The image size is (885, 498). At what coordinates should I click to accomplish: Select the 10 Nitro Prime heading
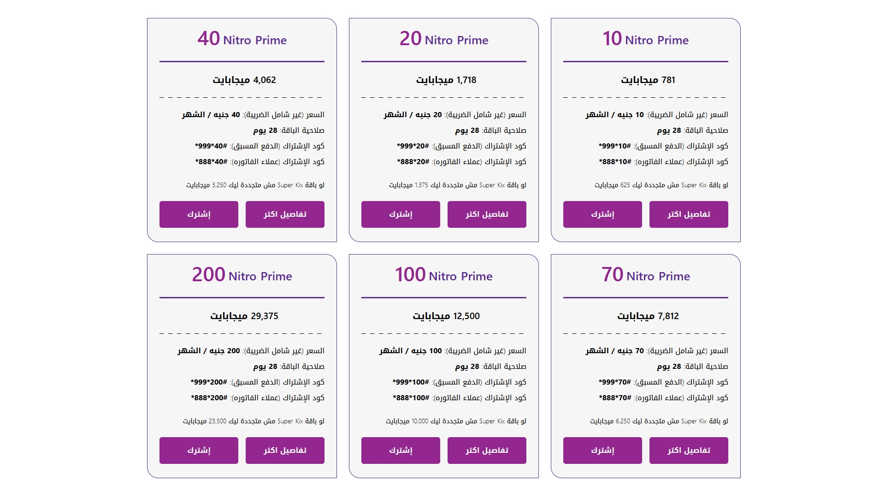[x=646, y=39]
